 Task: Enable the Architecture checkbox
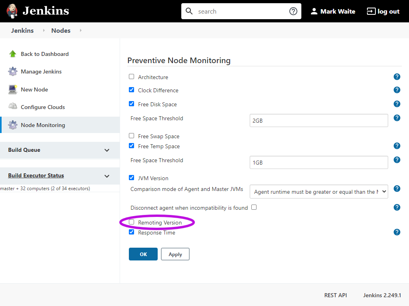point(131,77)
